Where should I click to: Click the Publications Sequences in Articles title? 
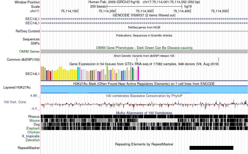point(144,35)
